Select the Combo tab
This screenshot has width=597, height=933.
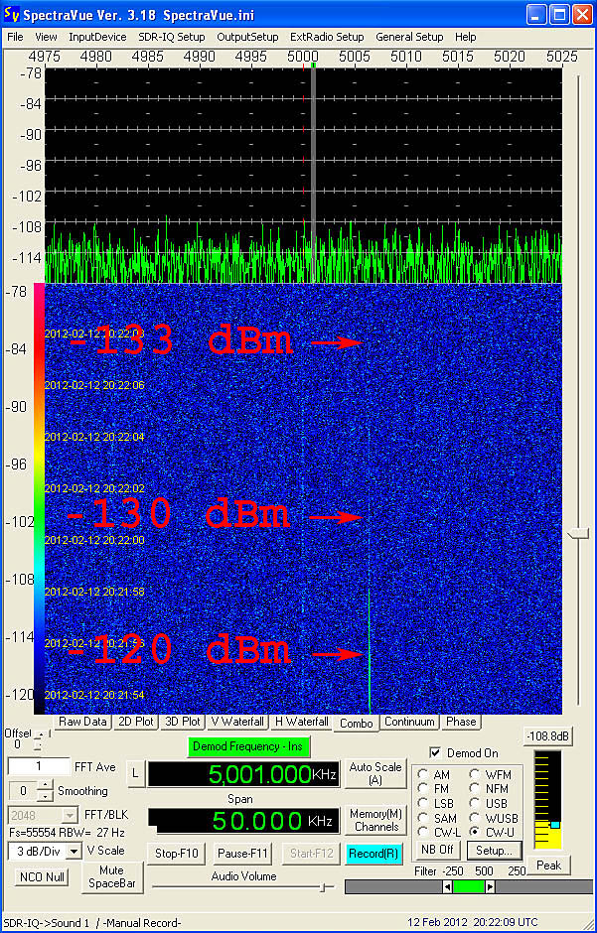[356, 723]
